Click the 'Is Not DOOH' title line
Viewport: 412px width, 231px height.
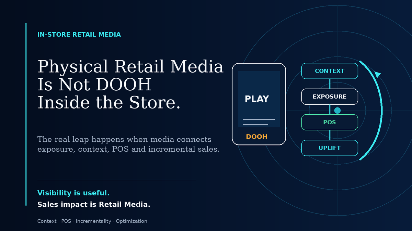(94, 84)
